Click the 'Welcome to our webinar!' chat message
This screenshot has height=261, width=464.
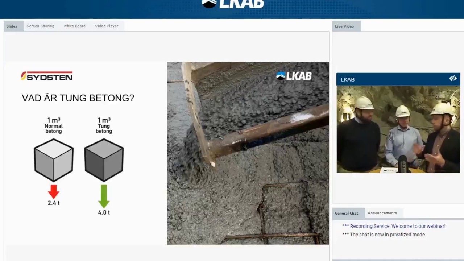click(394, 226)
